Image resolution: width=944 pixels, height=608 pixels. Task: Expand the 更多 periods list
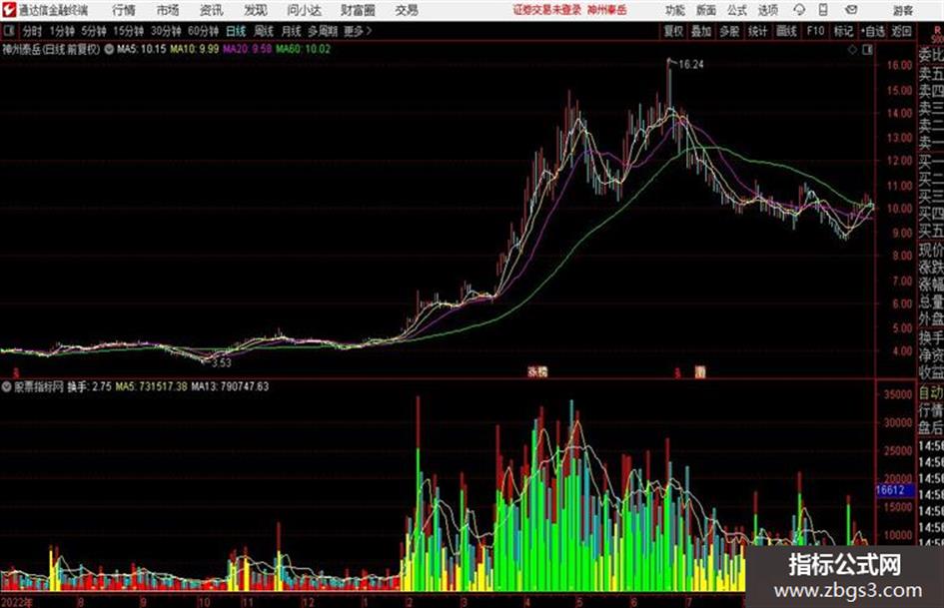(x=358, y=31)
